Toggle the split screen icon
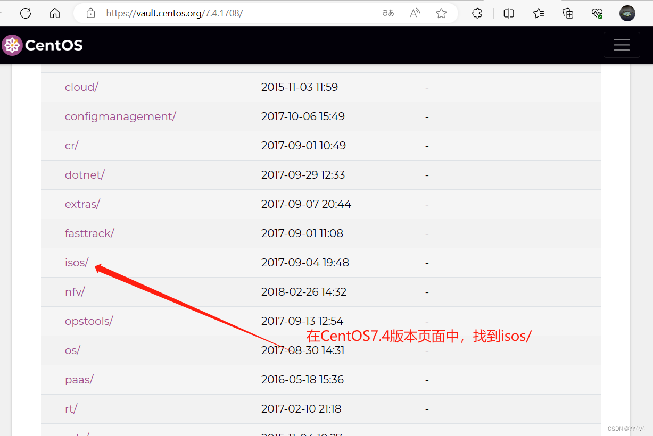 (x=509, y=13)
